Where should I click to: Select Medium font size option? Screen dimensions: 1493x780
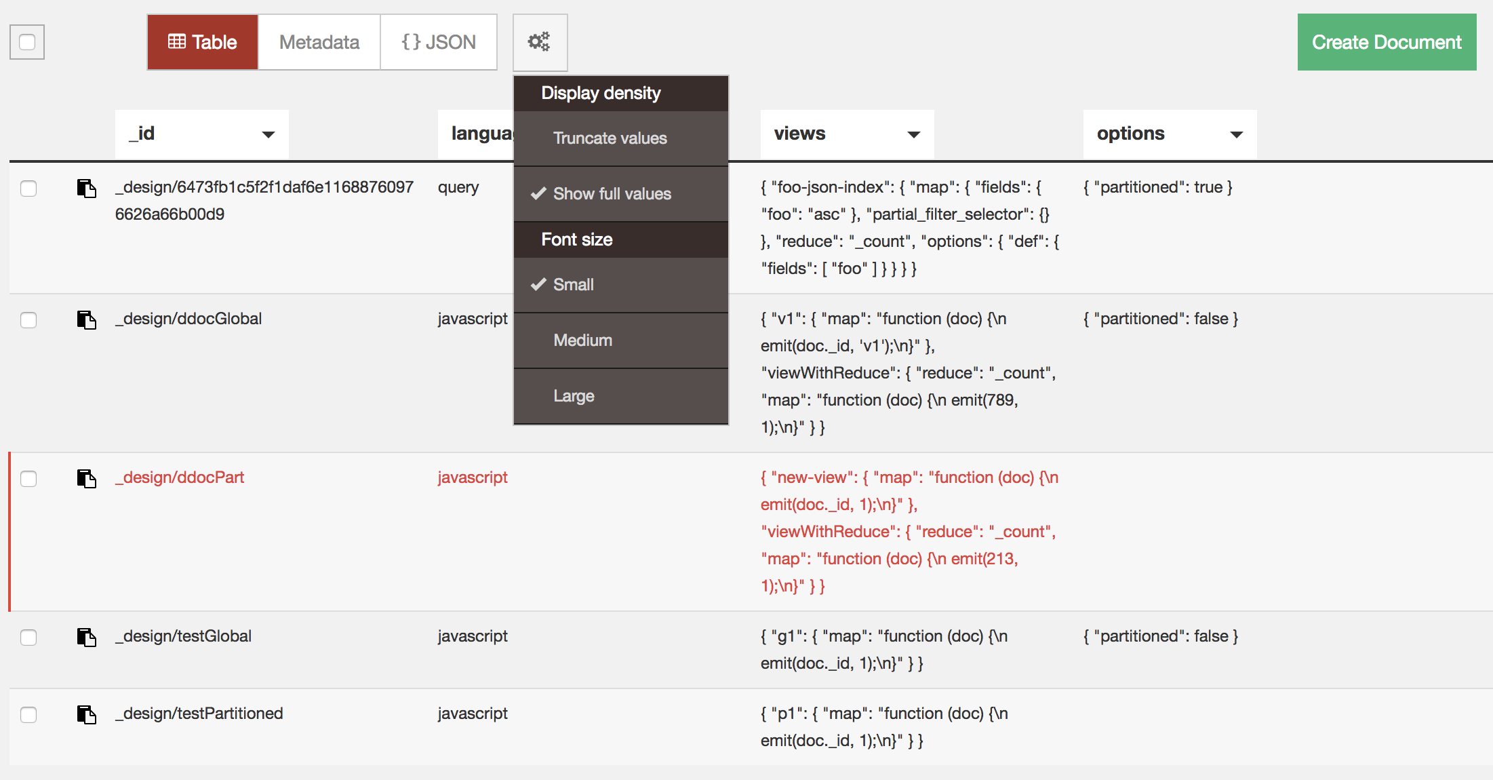(582, 340)
